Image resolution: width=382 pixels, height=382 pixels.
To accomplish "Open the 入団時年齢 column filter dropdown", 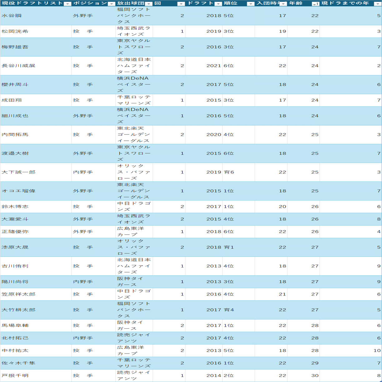I will pyautogui.click(x=283, y=4).
